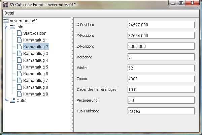The width and height of the screenshot is (202, 135).
Task: Click the X-Position input field
Action: 161,25
